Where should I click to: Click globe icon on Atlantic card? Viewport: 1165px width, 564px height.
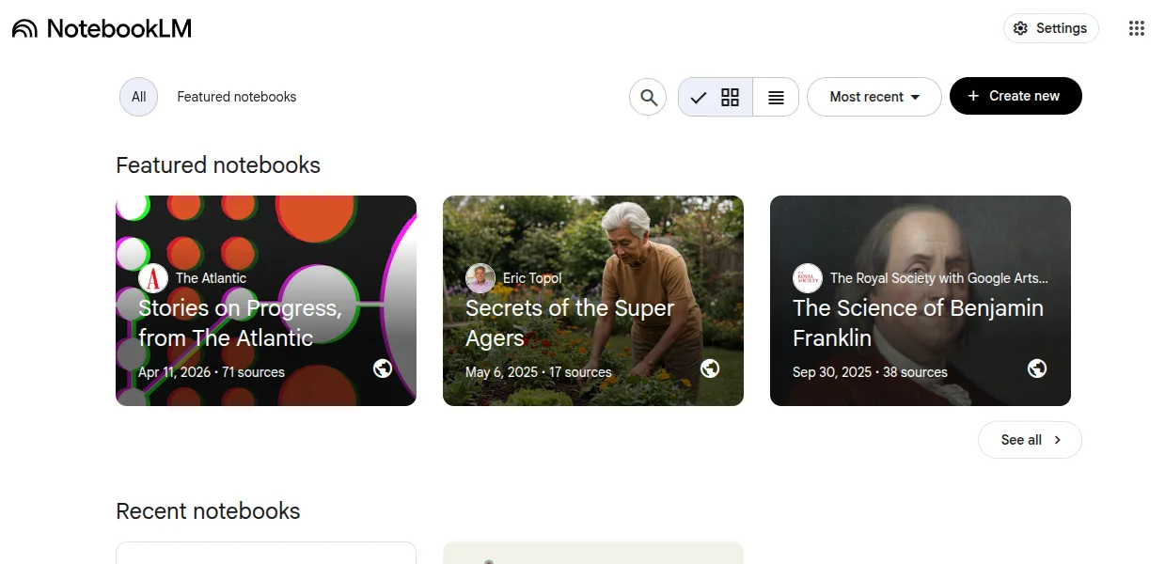coord(383,368)
